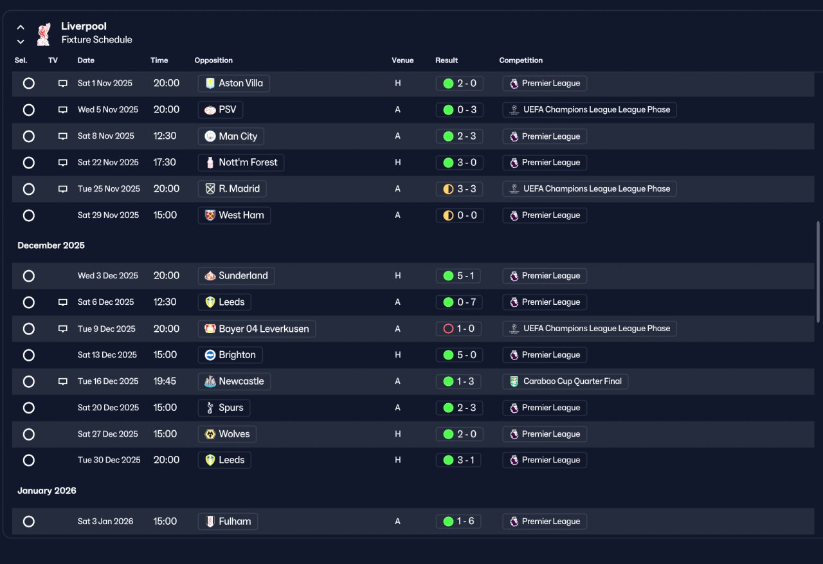Open the Nott'm Forest opposition button
Screen dimensions: 823x564
pyautogui.click(x=241, y=163)
